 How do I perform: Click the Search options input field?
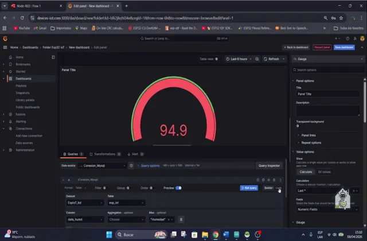click(x=327, y=70)
